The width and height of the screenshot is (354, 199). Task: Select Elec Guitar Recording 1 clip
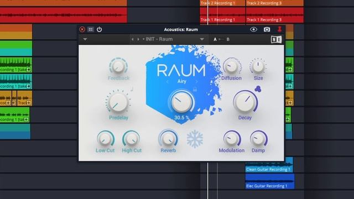click(269, 181)
